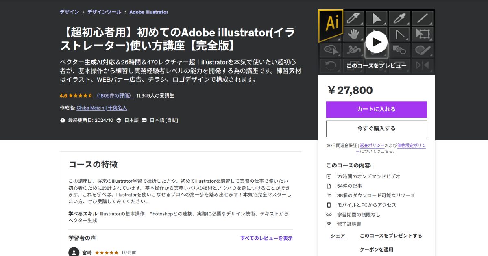Click the コースの特徴 heading

coord(93,165)
